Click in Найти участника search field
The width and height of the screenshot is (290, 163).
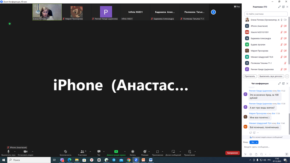266,14
